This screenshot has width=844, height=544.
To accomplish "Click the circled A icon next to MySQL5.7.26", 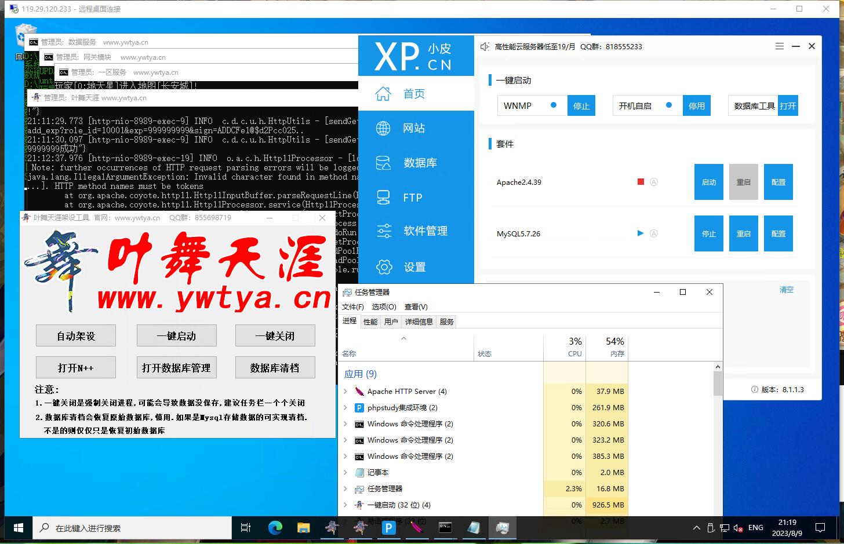I will [654, 233].
